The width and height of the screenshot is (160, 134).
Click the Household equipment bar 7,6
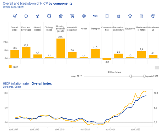(72, 55)
